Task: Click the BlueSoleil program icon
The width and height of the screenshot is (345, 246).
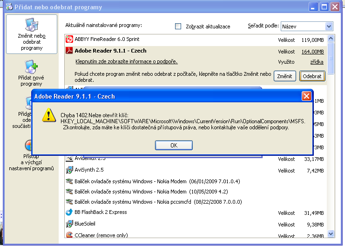Action: pos(69,224)
